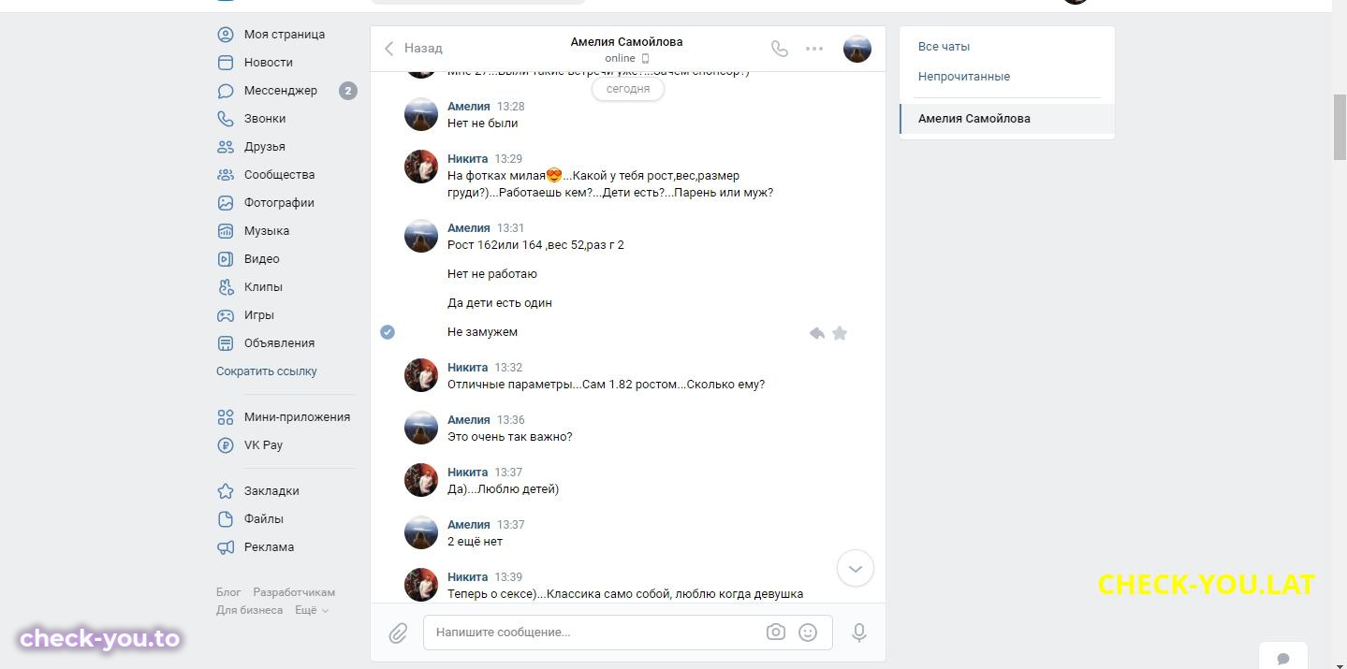Expand the Ещё footer dropdown
Screen dimensions: 1347x669
point(312,610)
